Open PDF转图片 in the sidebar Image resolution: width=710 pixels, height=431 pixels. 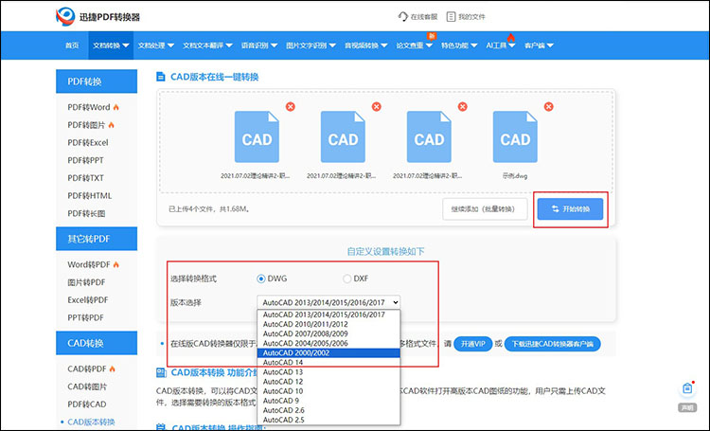tap(86, 125)
